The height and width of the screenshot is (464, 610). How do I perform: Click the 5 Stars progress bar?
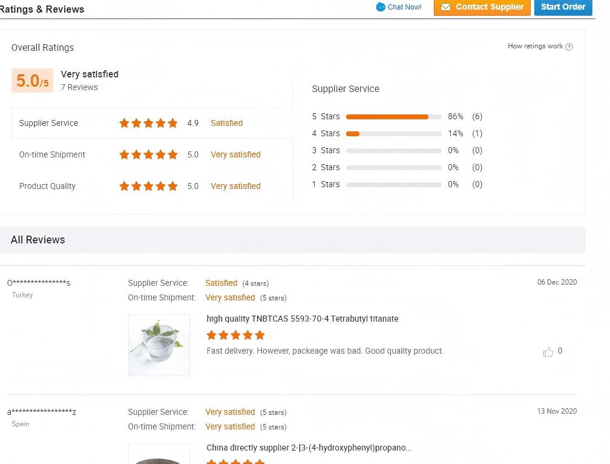(x=394, y=117)
